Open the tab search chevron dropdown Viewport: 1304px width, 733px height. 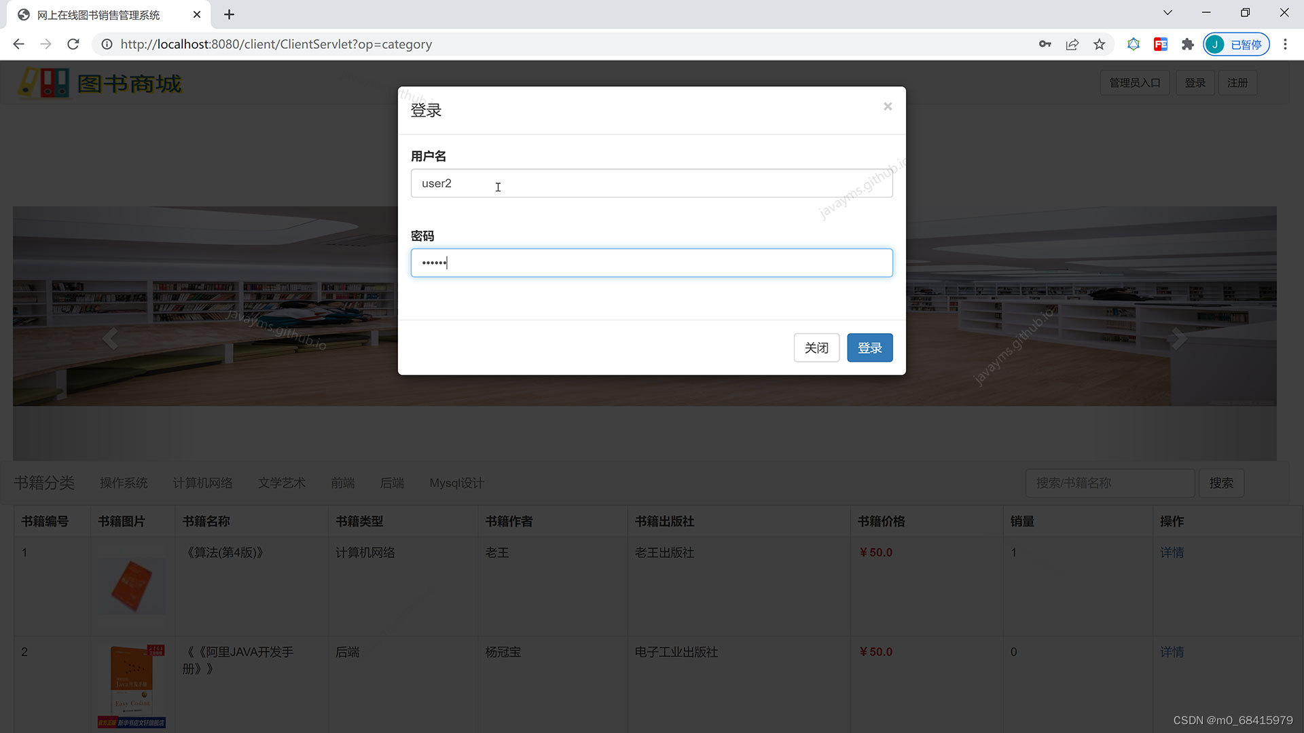coord(1167,12)
